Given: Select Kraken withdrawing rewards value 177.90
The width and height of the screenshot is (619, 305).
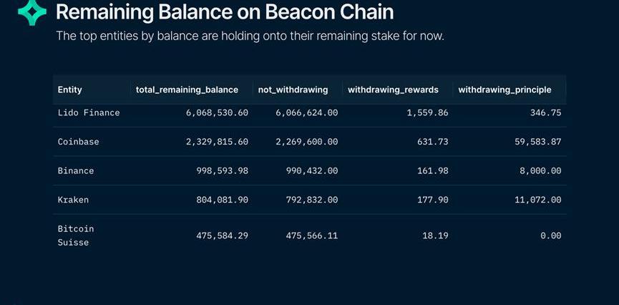Looking at the screenshot, I should click(x=432, y=200).
